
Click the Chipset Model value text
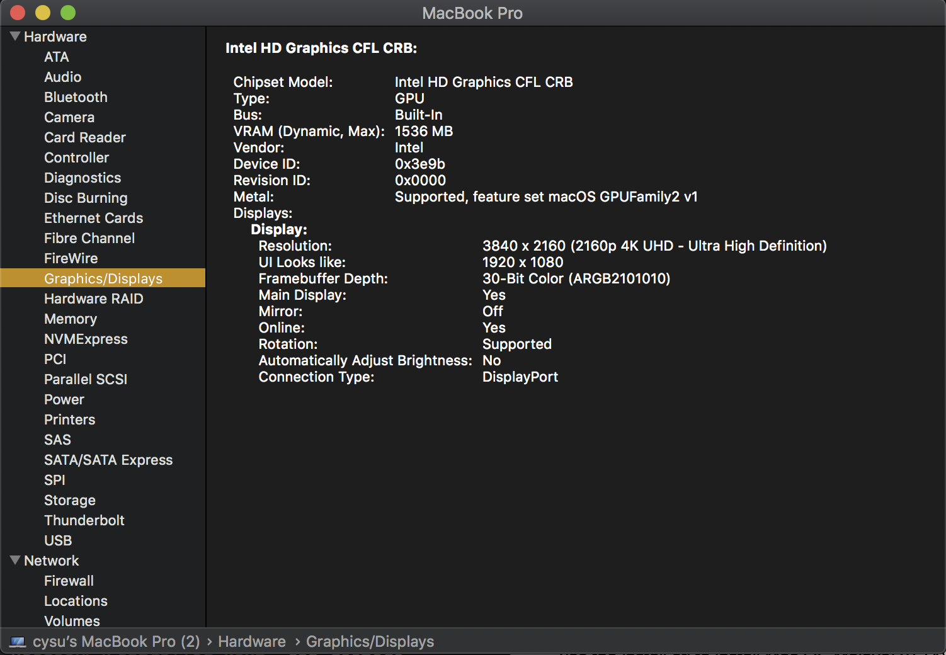[484, 82]
